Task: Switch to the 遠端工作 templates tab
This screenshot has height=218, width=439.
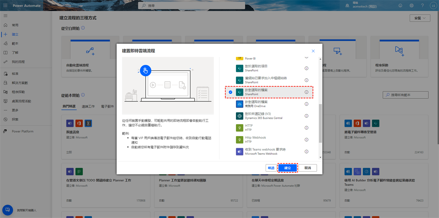Action: point(88,106)
